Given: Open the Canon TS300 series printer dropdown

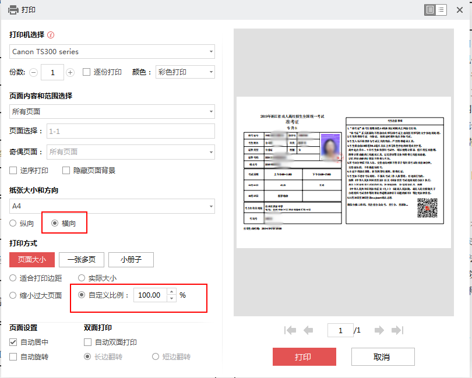Looking at the screenshot, I should coord(112,52).
